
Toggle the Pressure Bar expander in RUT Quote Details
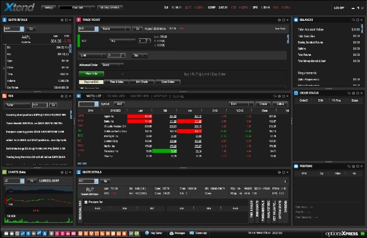[x=86, y=202]
